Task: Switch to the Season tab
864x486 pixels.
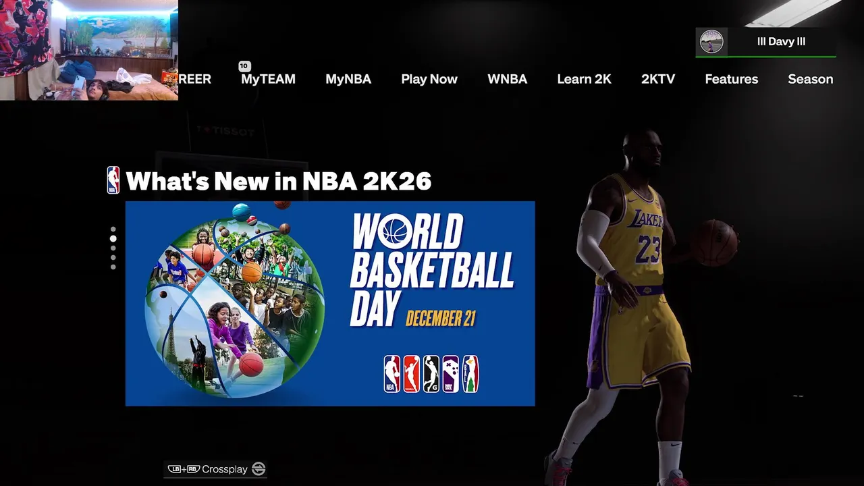Action: click(x=810, y=79)
